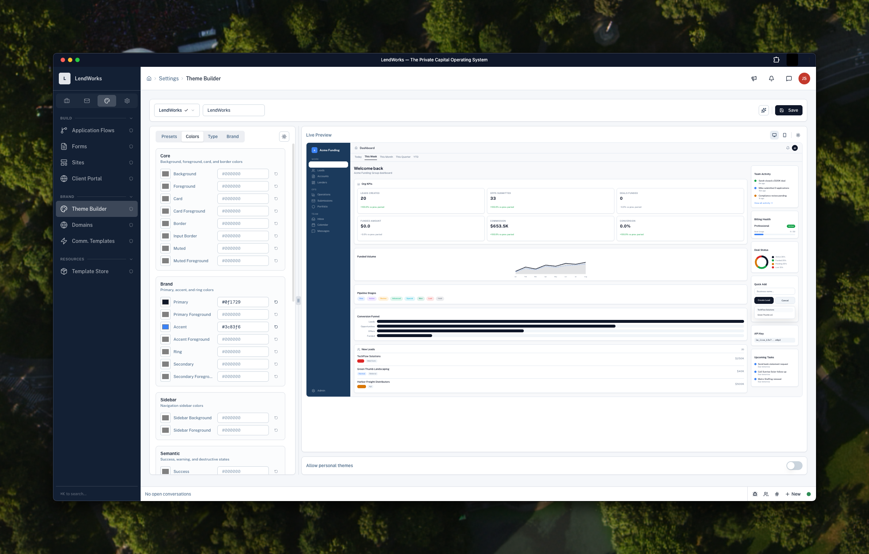Screen dimensions: 869x554
Task: Reset the Primary color value
Action: point(276,302)
